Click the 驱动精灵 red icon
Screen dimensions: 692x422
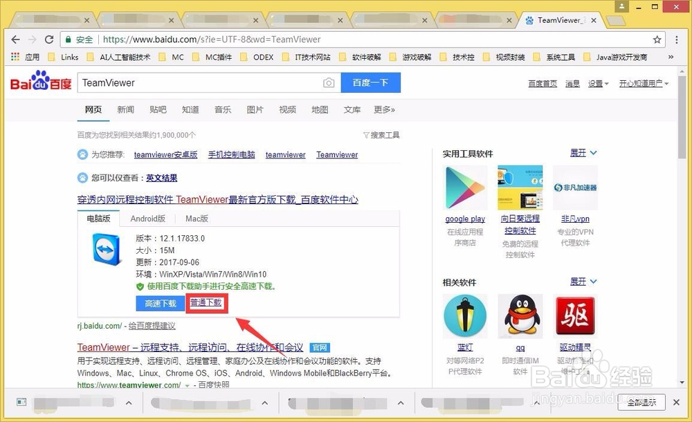(575, 316)
